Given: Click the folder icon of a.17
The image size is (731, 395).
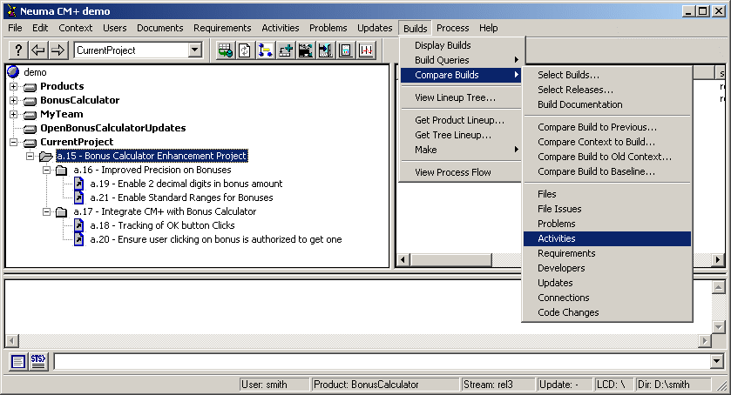Looking at the screenshot, I should click(x=62, y=212).
